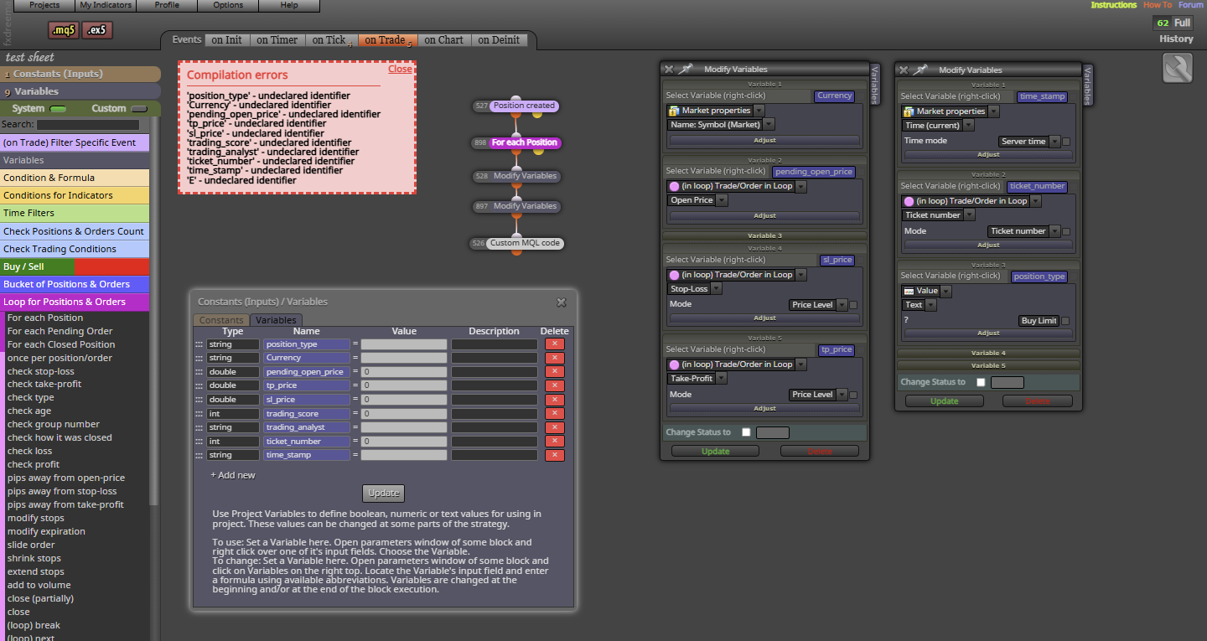Open the Stop-Loss property dropdown
The width and height of the screenshot is (1207, 641).
[x=695, y=289]
